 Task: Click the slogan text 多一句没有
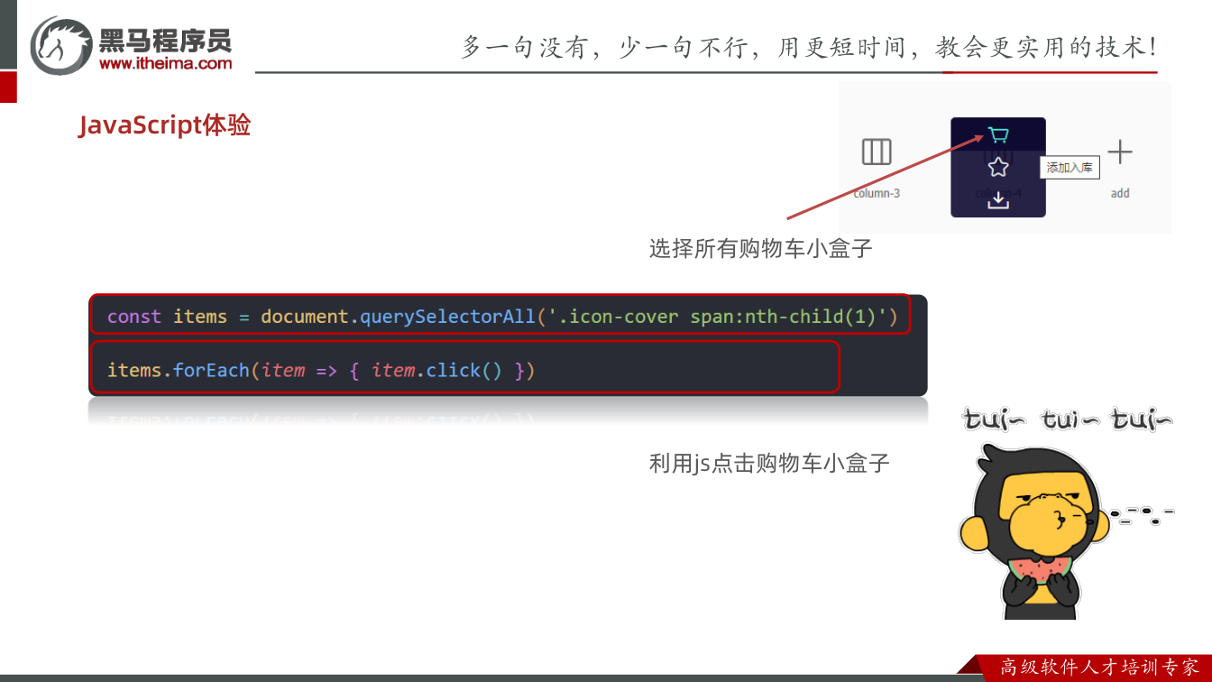point(523,47)
